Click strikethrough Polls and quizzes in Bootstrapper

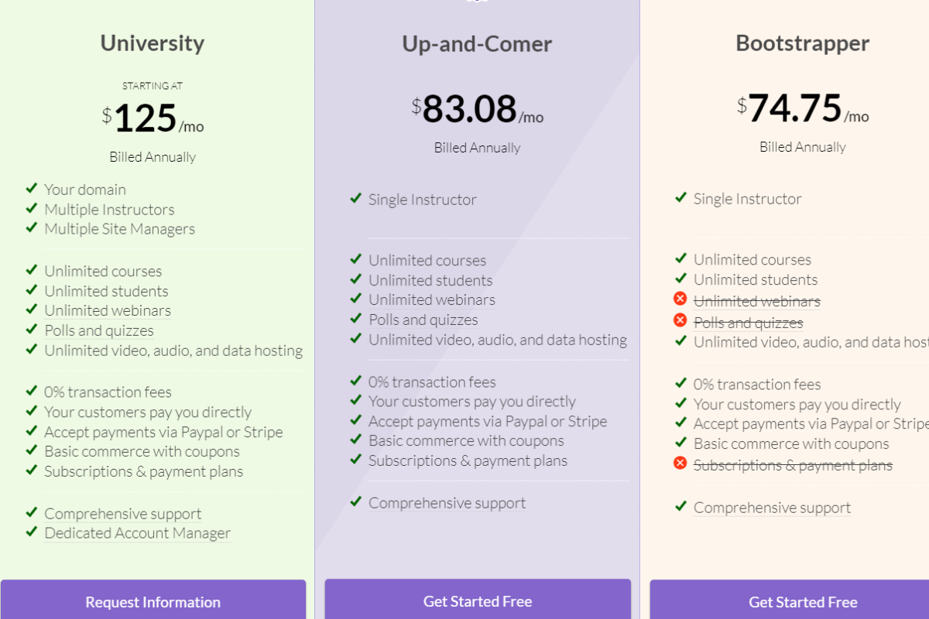point(749,323)
